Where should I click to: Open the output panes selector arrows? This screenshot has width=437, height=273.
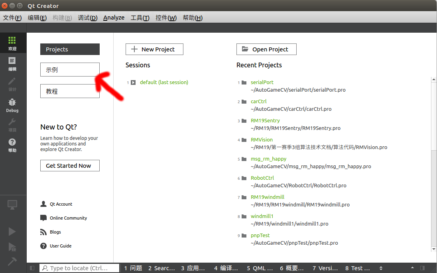point(381,268)
